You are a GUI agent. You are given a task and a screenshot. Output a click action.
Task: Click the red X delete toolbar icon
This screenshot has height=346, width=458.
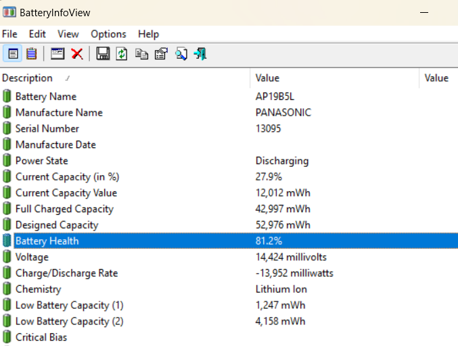77,54
